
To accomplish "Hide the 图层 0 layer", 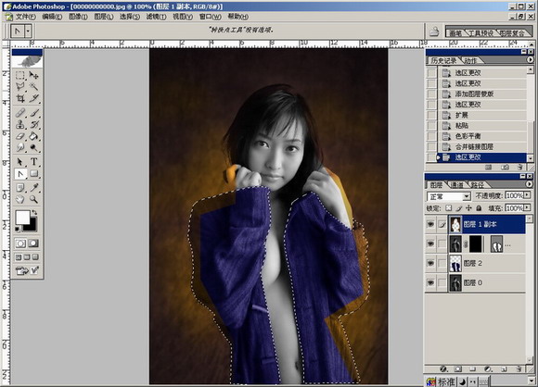I will (430, 282).
